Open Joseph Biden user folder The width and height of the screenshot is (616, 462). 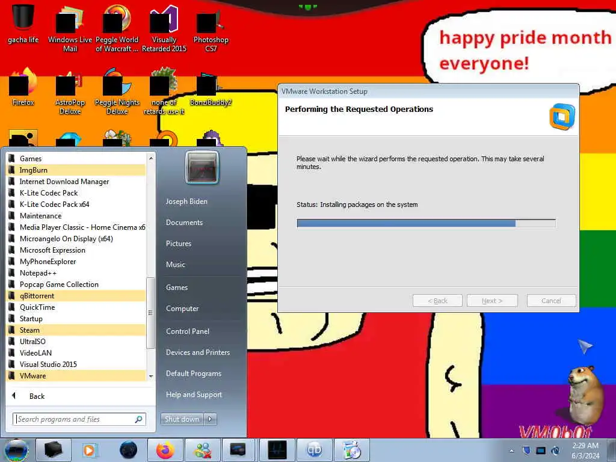click(x=186, y=202)
